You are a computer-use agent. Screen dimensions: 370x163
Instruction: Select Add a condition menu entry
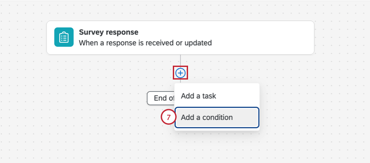[217, 117]
